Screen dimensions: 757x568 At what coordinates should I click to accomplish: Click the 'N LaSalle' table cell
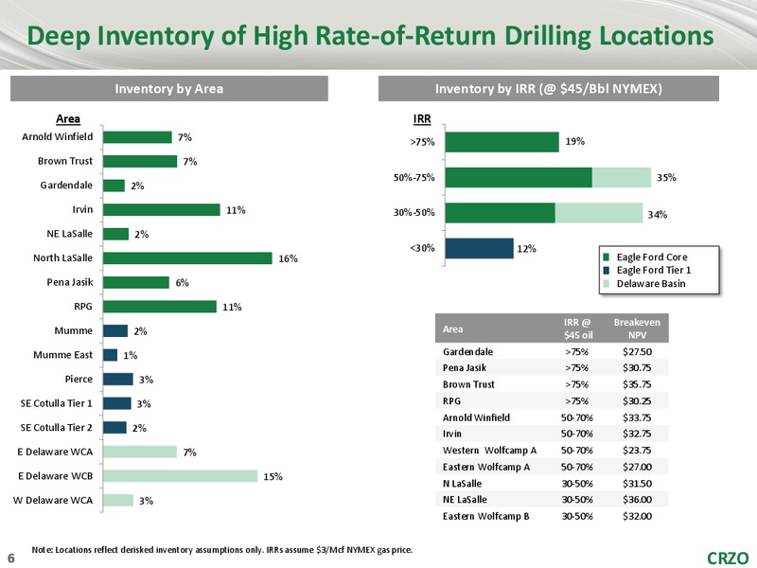coord(462,484)
